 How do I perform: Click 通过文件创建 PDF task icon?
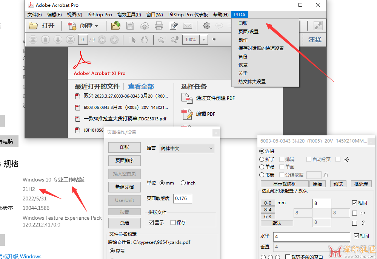coord(187,98)
